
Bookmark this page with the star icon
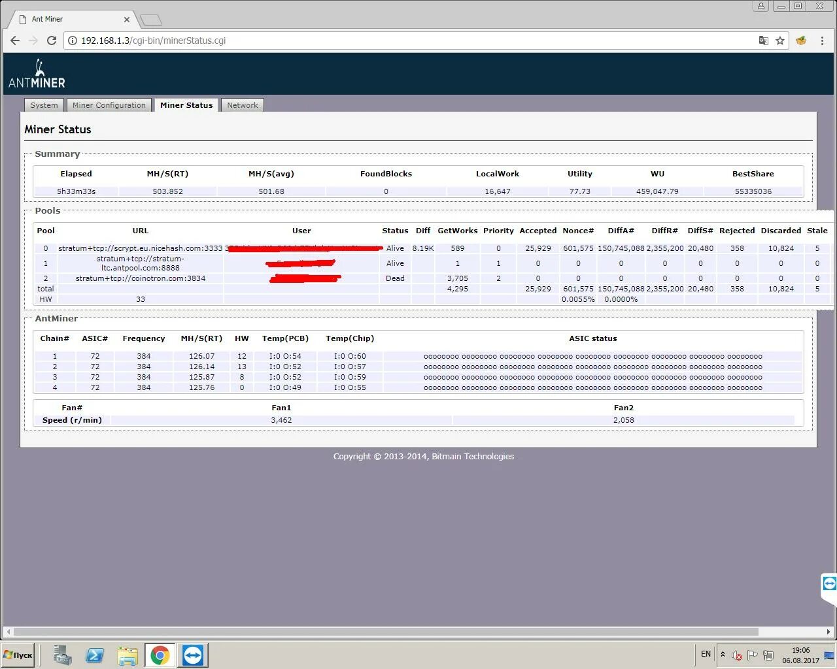[x=780, y=41]
